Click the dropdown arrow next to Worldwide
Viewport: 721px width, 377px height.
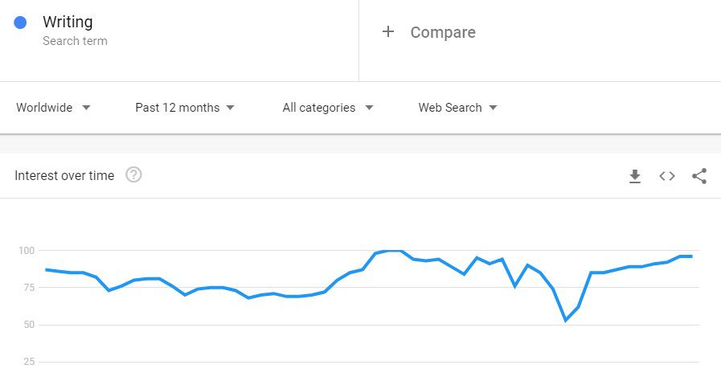[x=86, y=108]
